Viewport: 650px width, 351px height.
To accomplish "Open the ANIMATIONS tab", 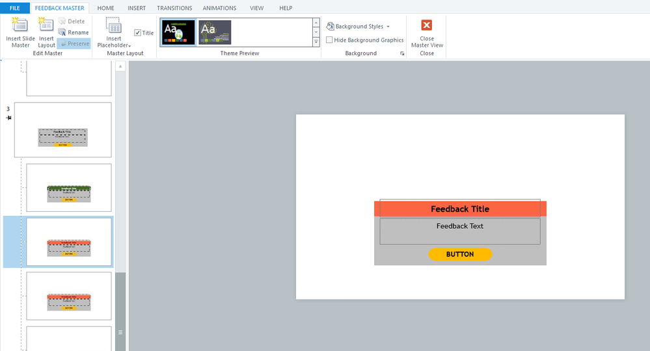I will [219, 8].
